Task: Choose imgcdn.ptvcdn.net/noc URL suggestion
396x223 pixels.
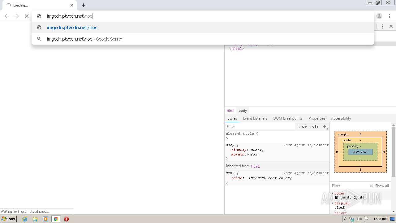Action: (x=203, y=28)
